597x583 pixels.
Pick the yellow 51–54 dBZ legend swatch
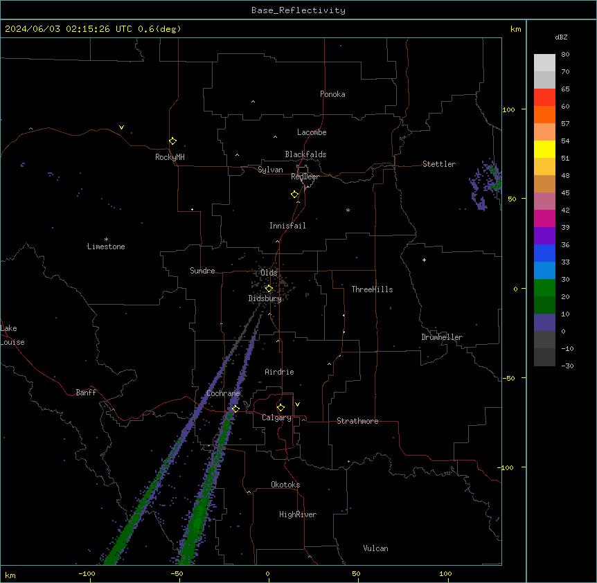click(544, 149)
